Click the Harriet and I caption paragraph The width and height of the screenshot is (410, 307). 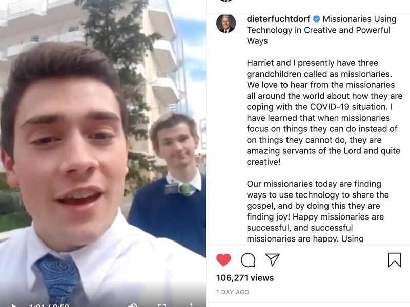tap(324, 113)
